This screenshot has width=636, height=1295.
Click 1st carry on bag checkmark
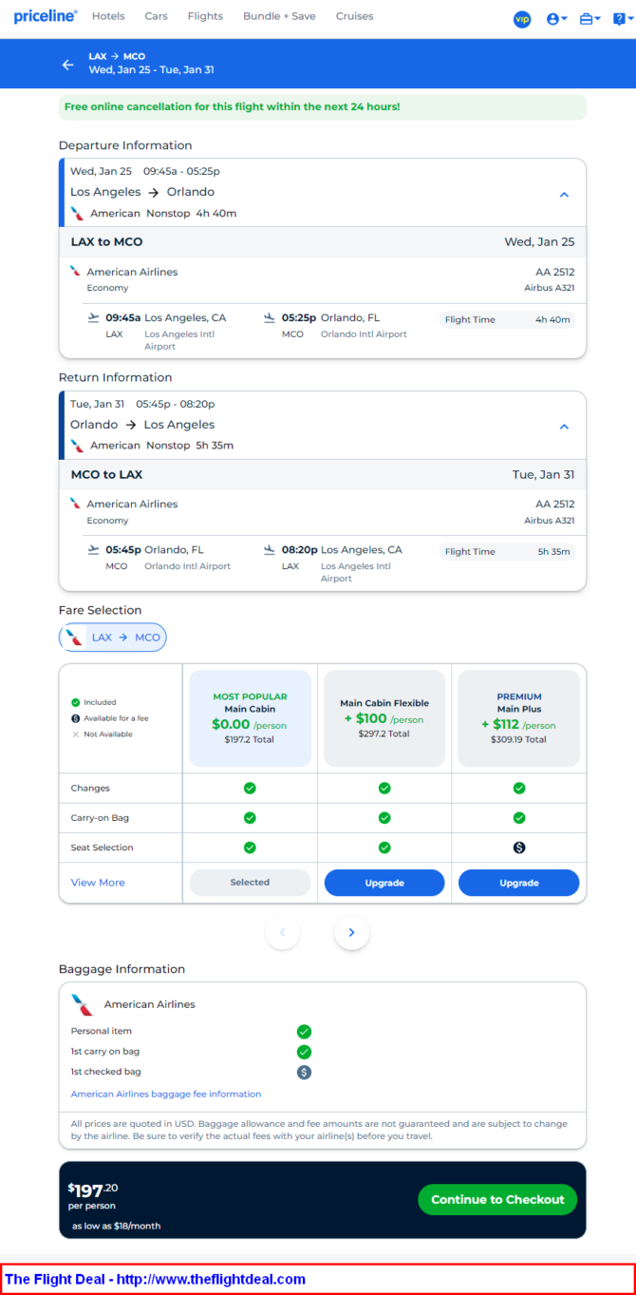pyautogui.click(x=304, y=1052)
